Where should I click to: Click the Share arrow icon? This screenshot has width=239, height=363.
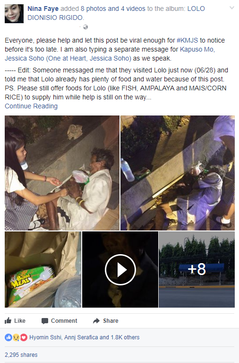tap(96, 321)
